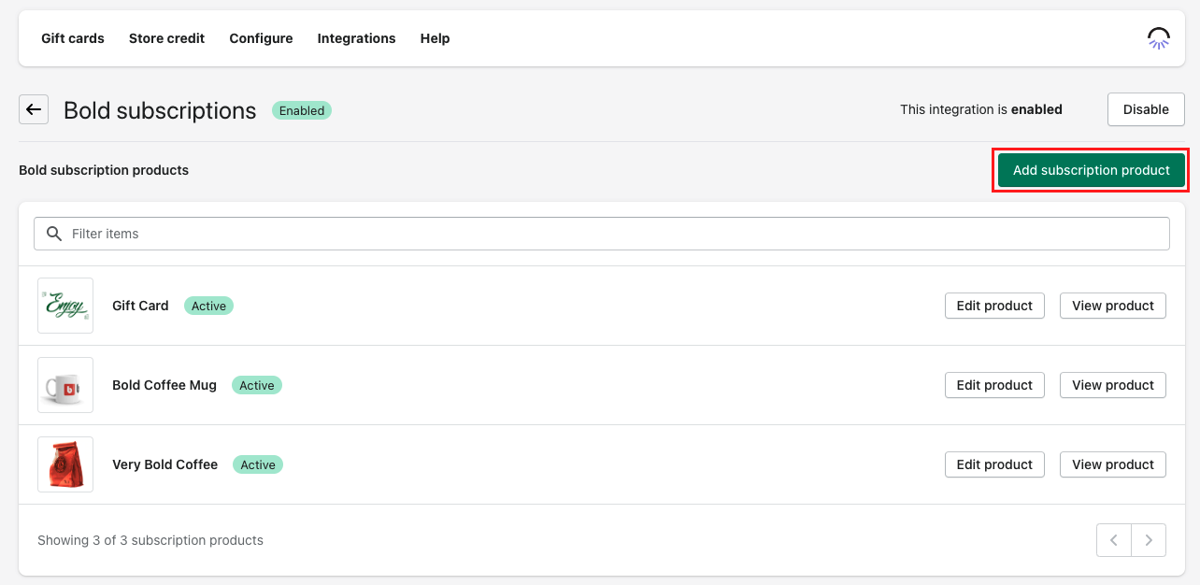The width and height of the screenshot is (1200, 585).
Task: Open the Integrations menu
Action: pos(356,38)
